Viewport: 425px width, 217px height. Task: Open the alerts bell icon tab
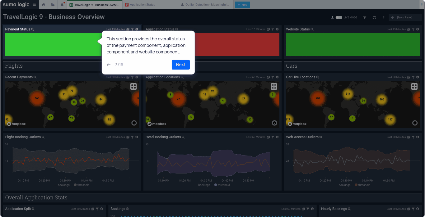(x=62, y=5)
